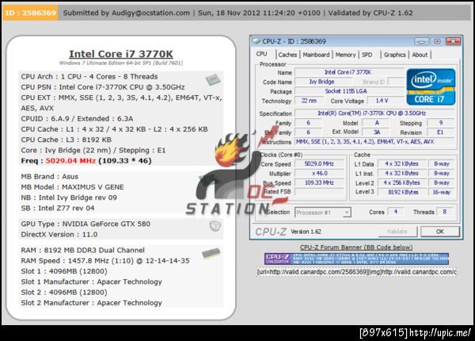Click the greyed Validate button

pos(397,232)
